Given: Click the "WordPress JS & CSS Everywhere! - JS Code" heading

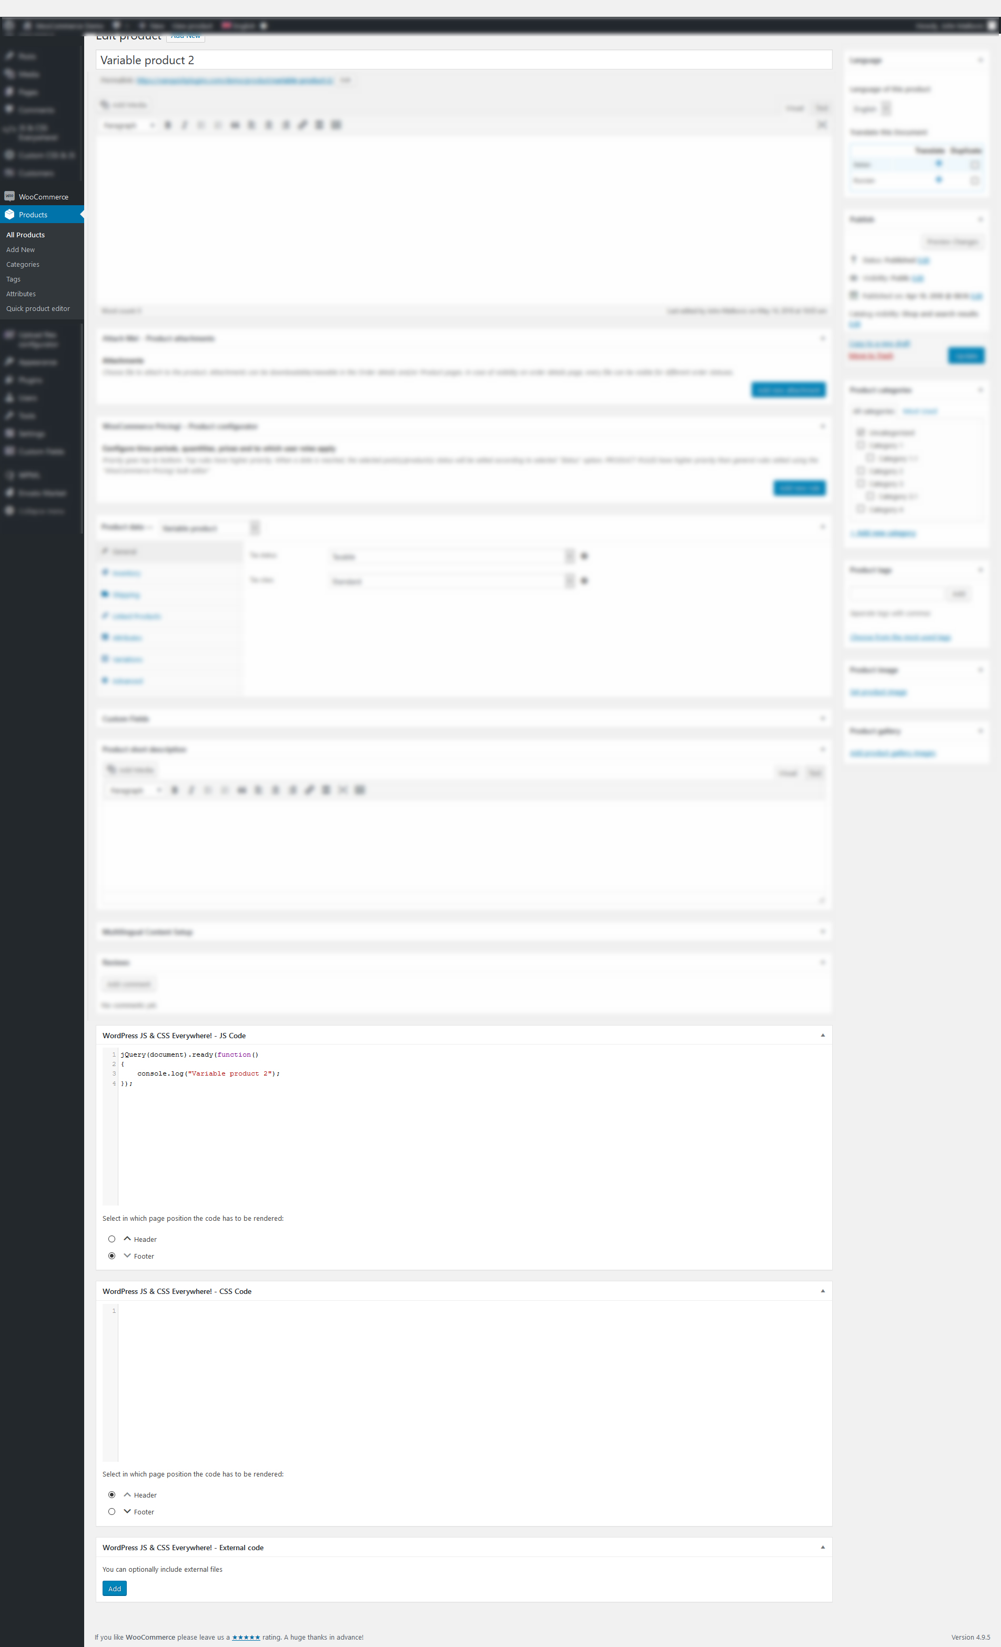Looking at the screenshot, I should [174, 1036].
